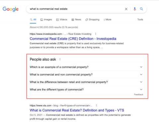Open Commercial Real Estate (CRE) Definition link

click(x=73, y=39)
